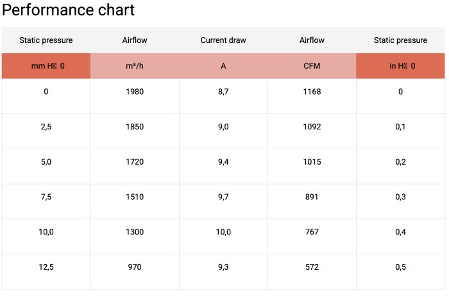Select the 2,5 static pressure cell
Image resolution: width=449 pixels, height=296 pixels.
[46, 127]
